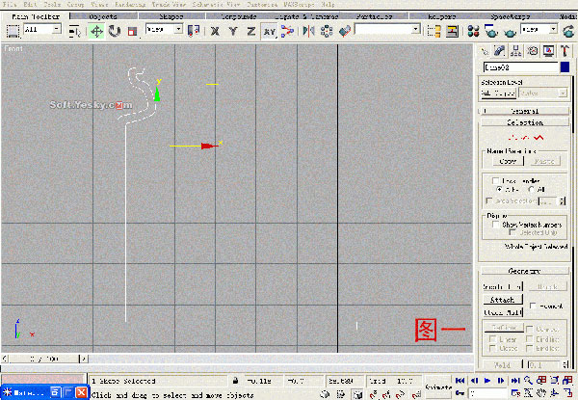Screen dimensions: 578x400
Task: Collapse the Selection rollout
Action: tap(525, 122)
